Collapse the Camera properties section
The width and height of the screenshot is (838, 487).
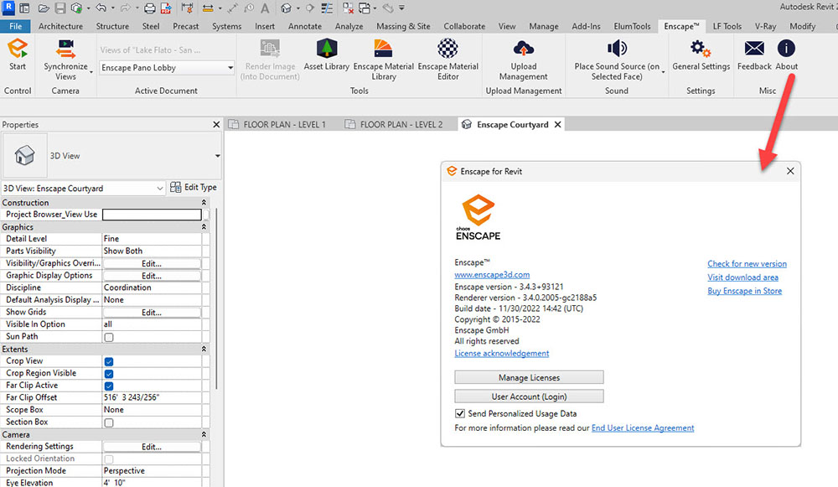click(204, 434)
